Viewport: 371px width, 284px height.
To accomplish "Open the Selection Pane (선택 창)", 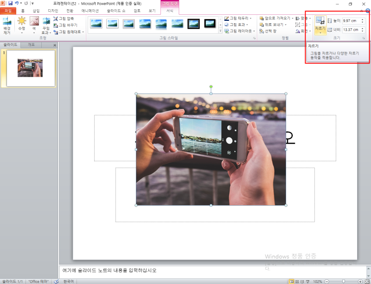I will [268, 31].
